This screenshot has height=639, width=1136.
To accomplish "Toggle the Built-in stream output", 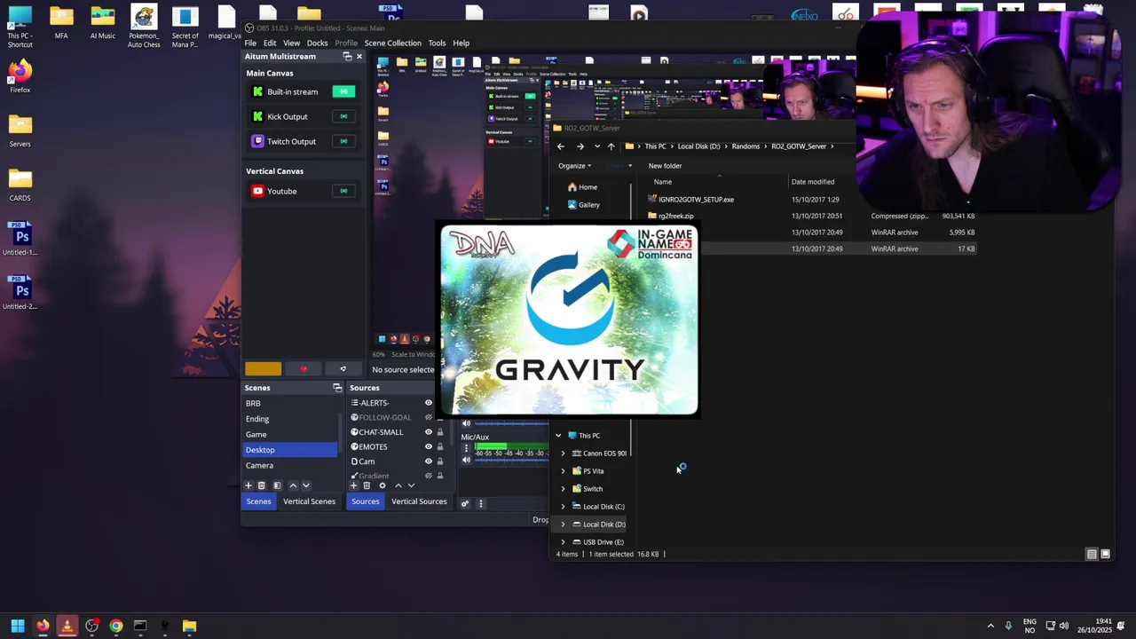I will pos(343,91).
